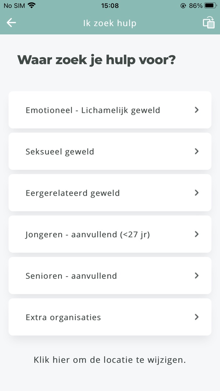Viewport: 220px width, 391px height.
Task: Tap the chevron next to Seksueel geweld
Action: pos(196,151)
